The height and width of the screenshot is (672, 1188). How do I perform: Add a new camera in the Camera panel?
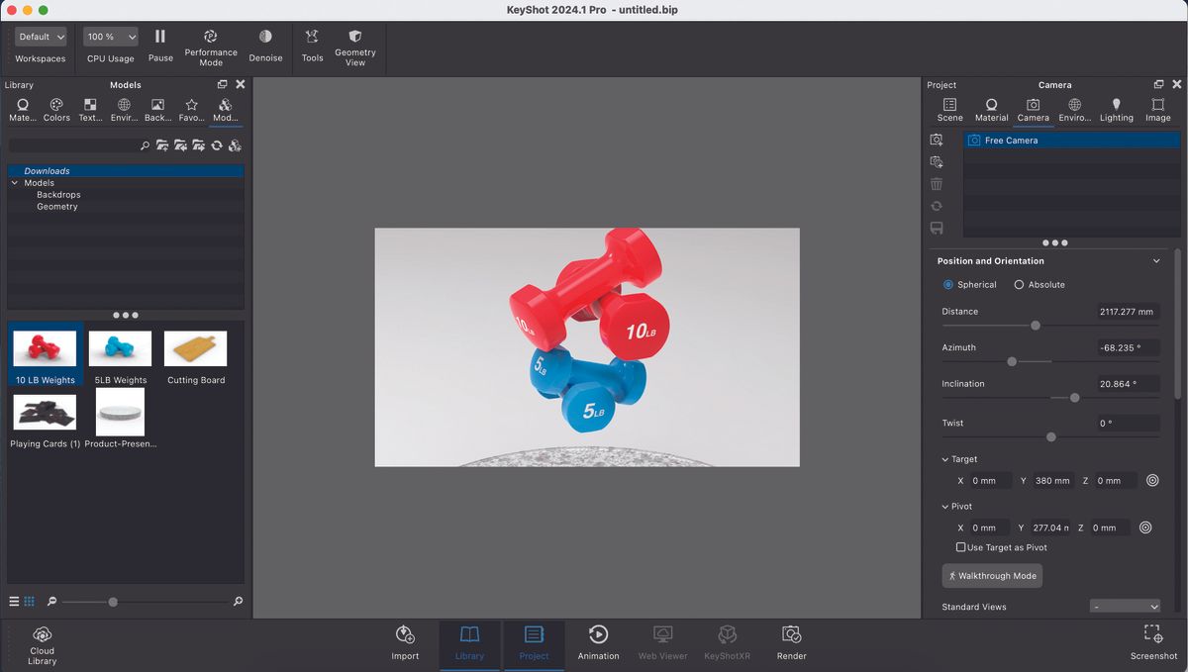(x=937, y=140)
